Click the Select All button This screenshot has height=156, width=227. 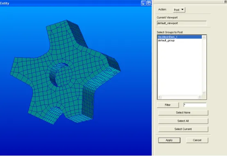pos(183,121)
